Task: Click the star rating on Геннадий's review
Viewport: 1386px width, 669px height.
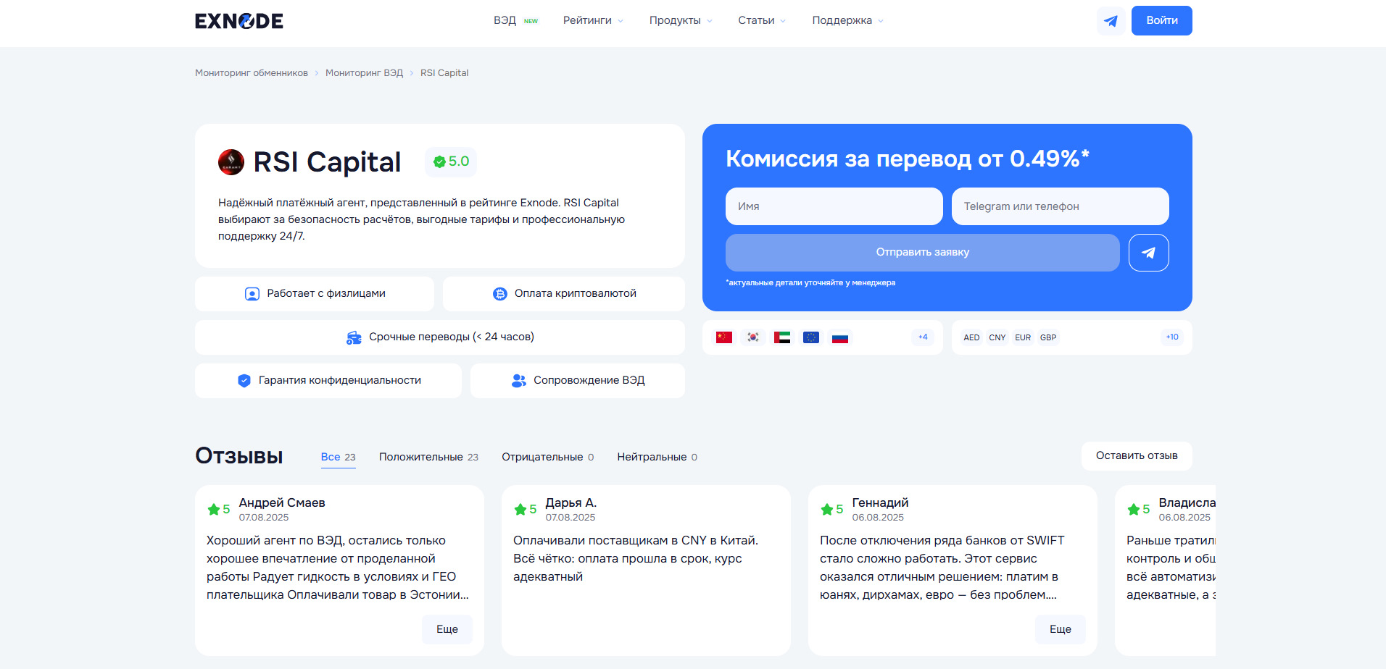Action: [832, 510]
